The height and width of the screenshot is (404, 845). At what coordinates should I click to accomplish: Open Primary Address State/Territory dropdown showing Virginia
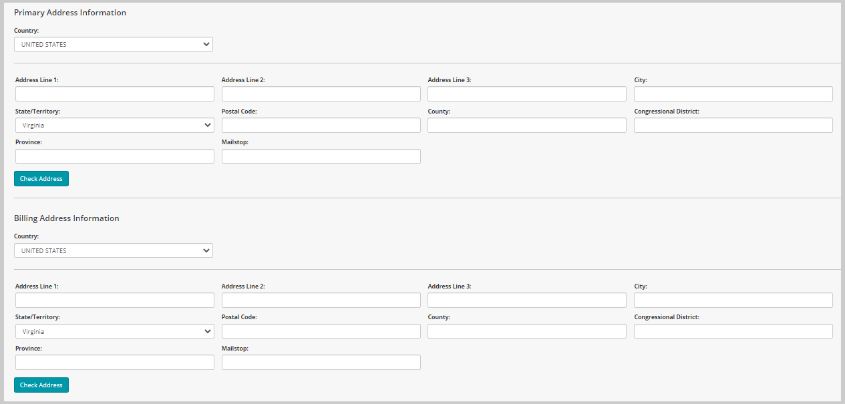click(x=115, y=125)
